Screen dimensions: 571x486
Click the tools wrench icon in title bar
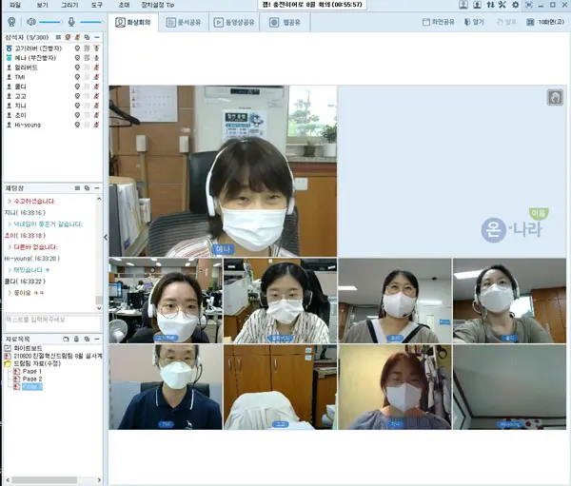tap(502, 5)
